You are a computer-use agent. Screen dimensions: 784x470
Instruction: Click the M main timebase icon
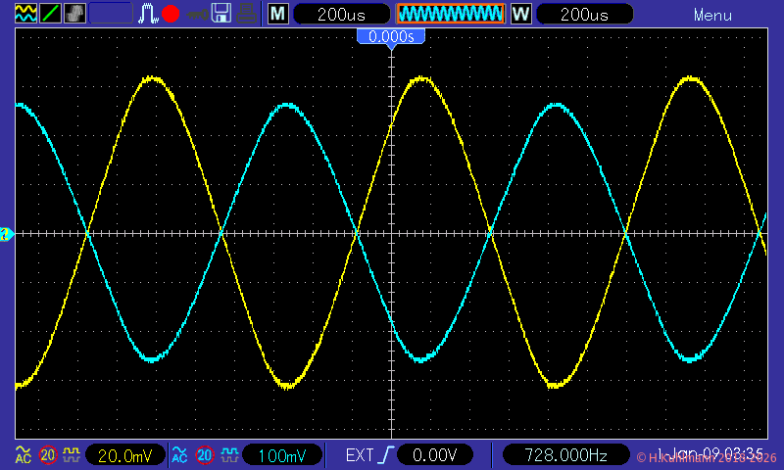278,14
